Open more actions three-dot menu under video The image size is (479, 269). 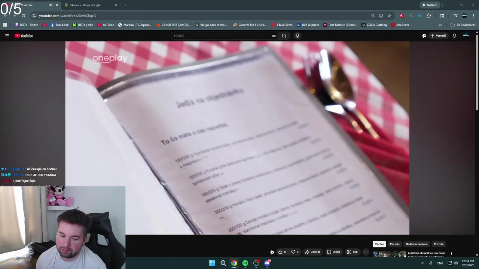point(366,252)
